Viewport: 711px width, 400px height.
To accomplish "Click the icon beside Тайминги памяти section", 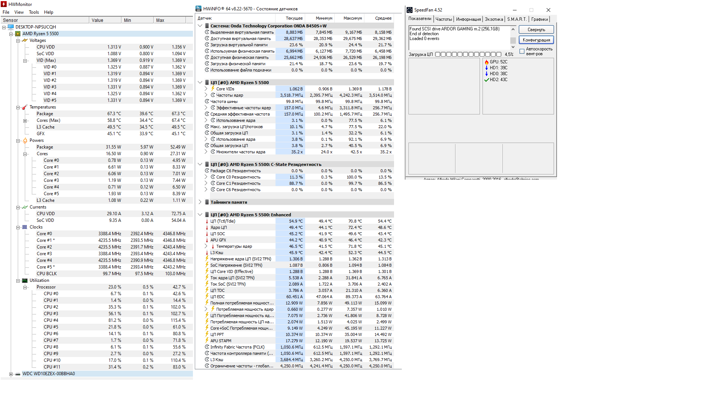I will tap(207, 202).
